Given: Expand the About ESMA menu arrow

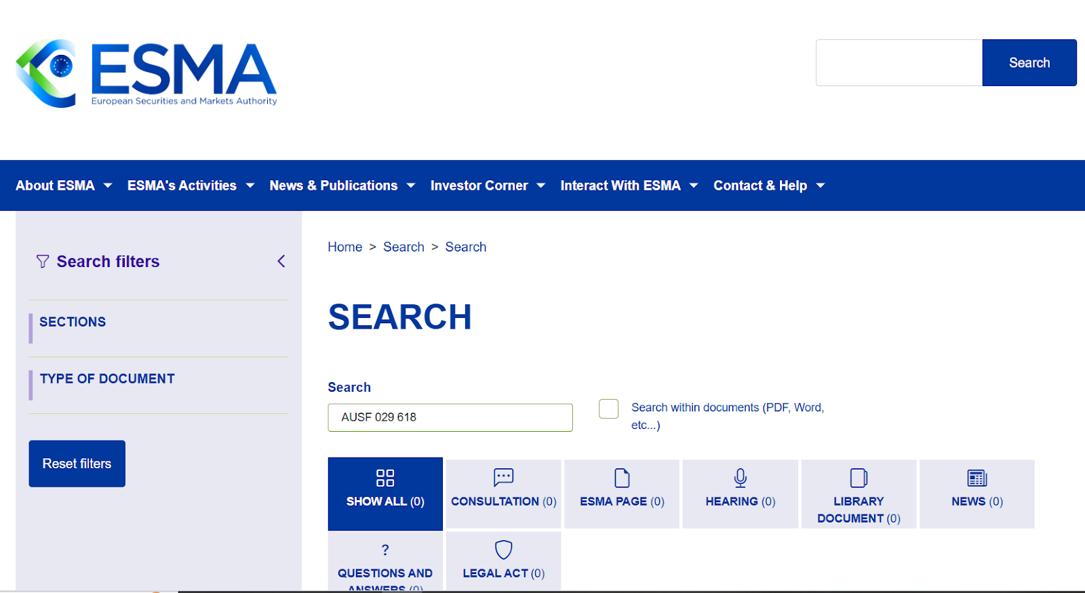Looking at the screenshot, I should (x=108, y=186).
